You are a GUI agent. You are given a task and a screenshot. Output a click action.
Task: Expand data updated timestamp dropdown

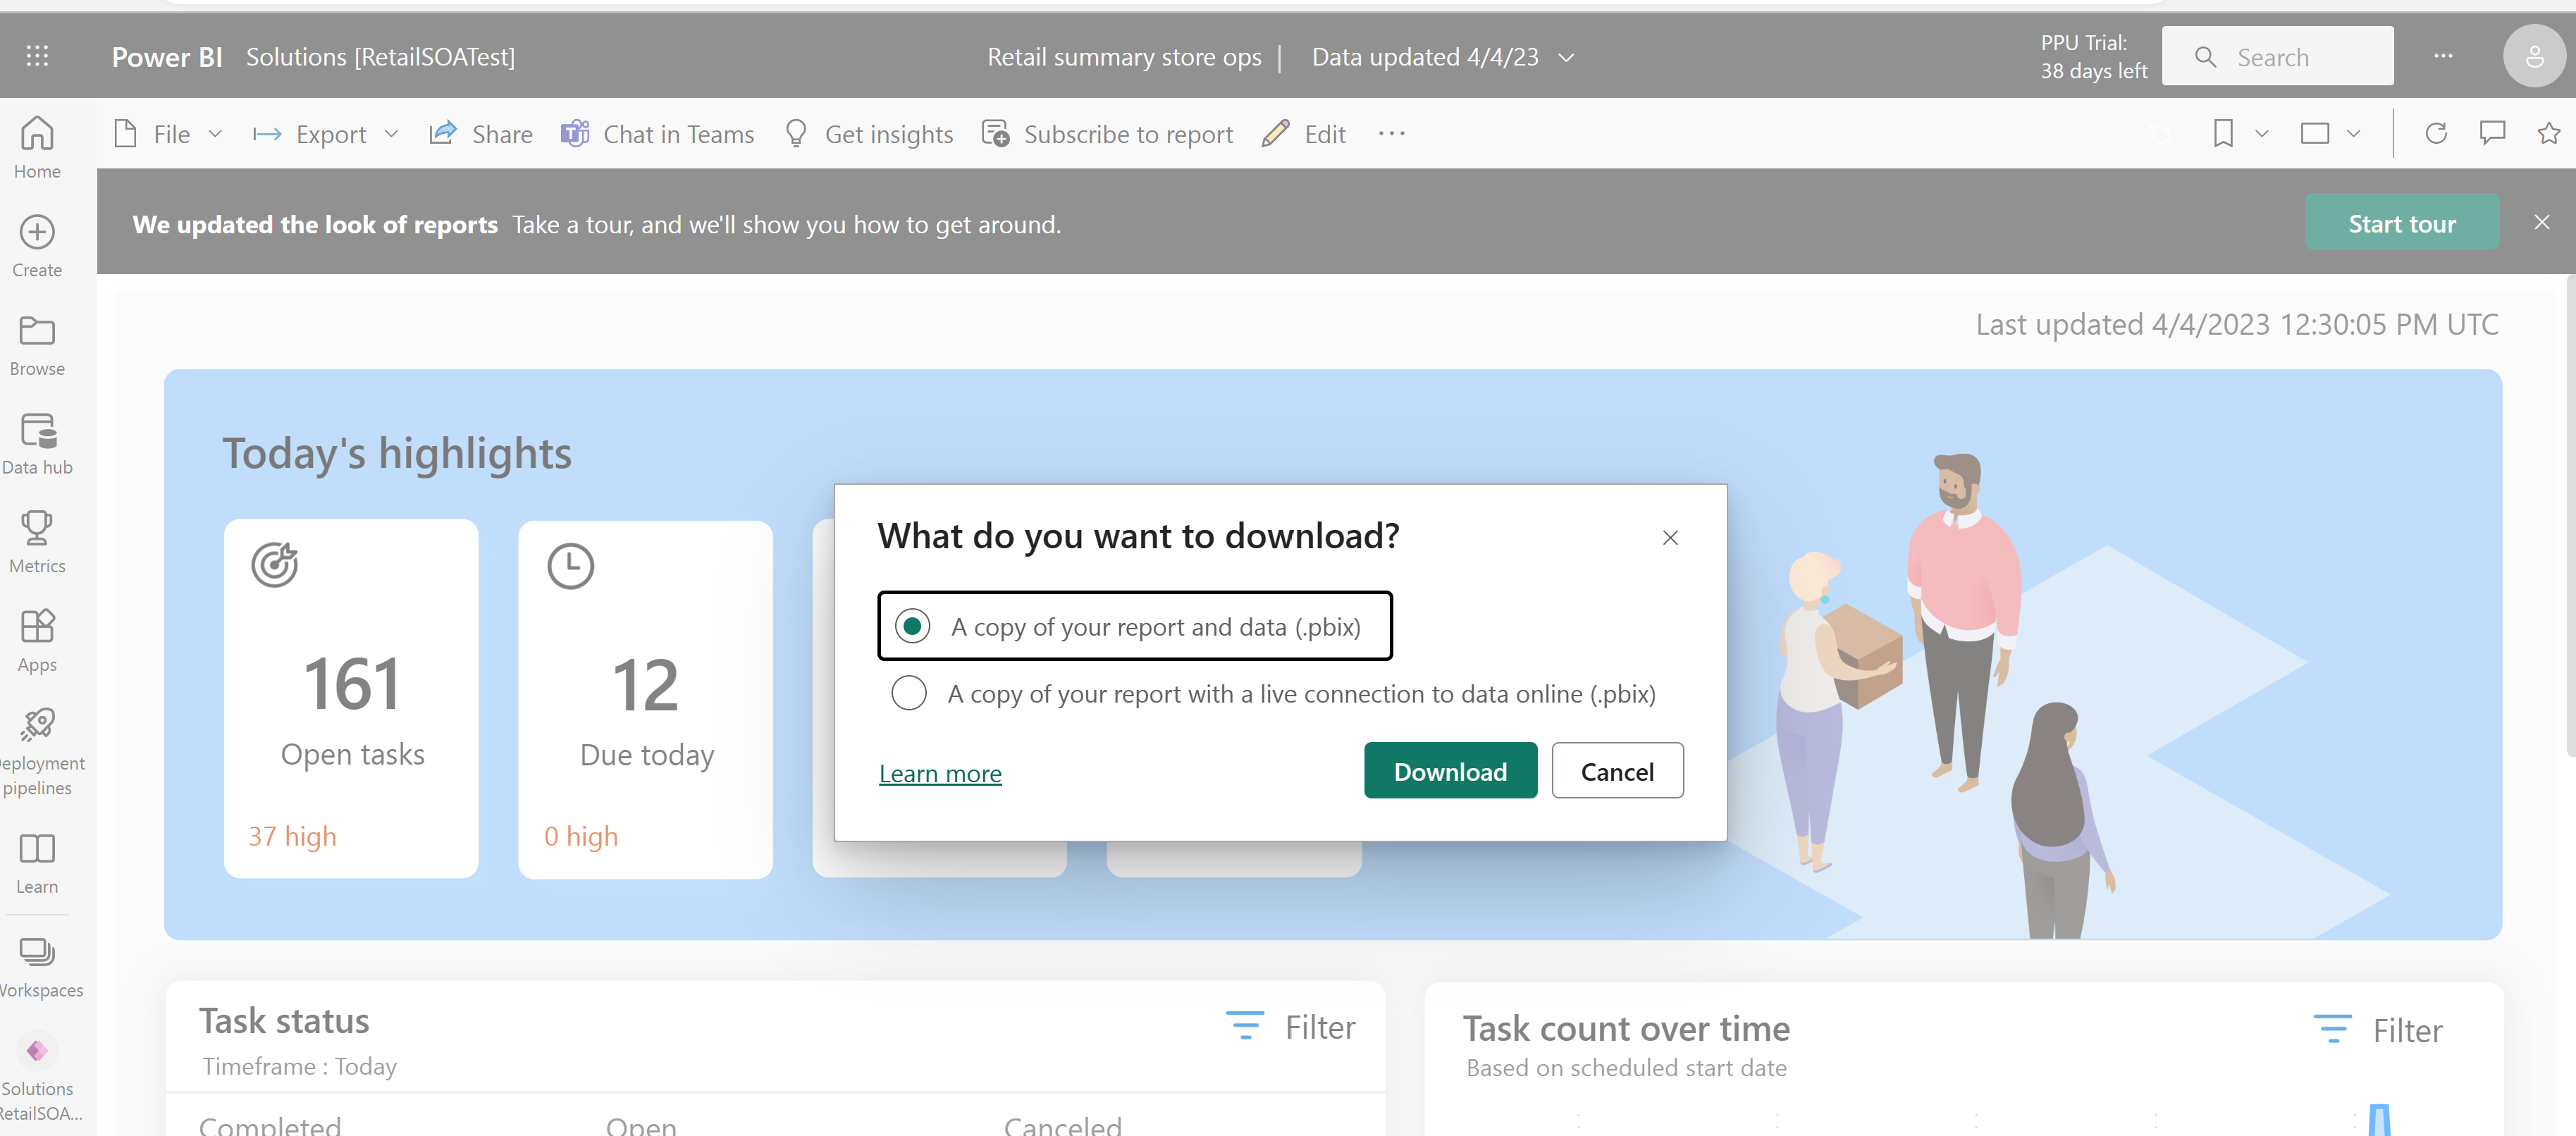click(x=1570, y=56)
